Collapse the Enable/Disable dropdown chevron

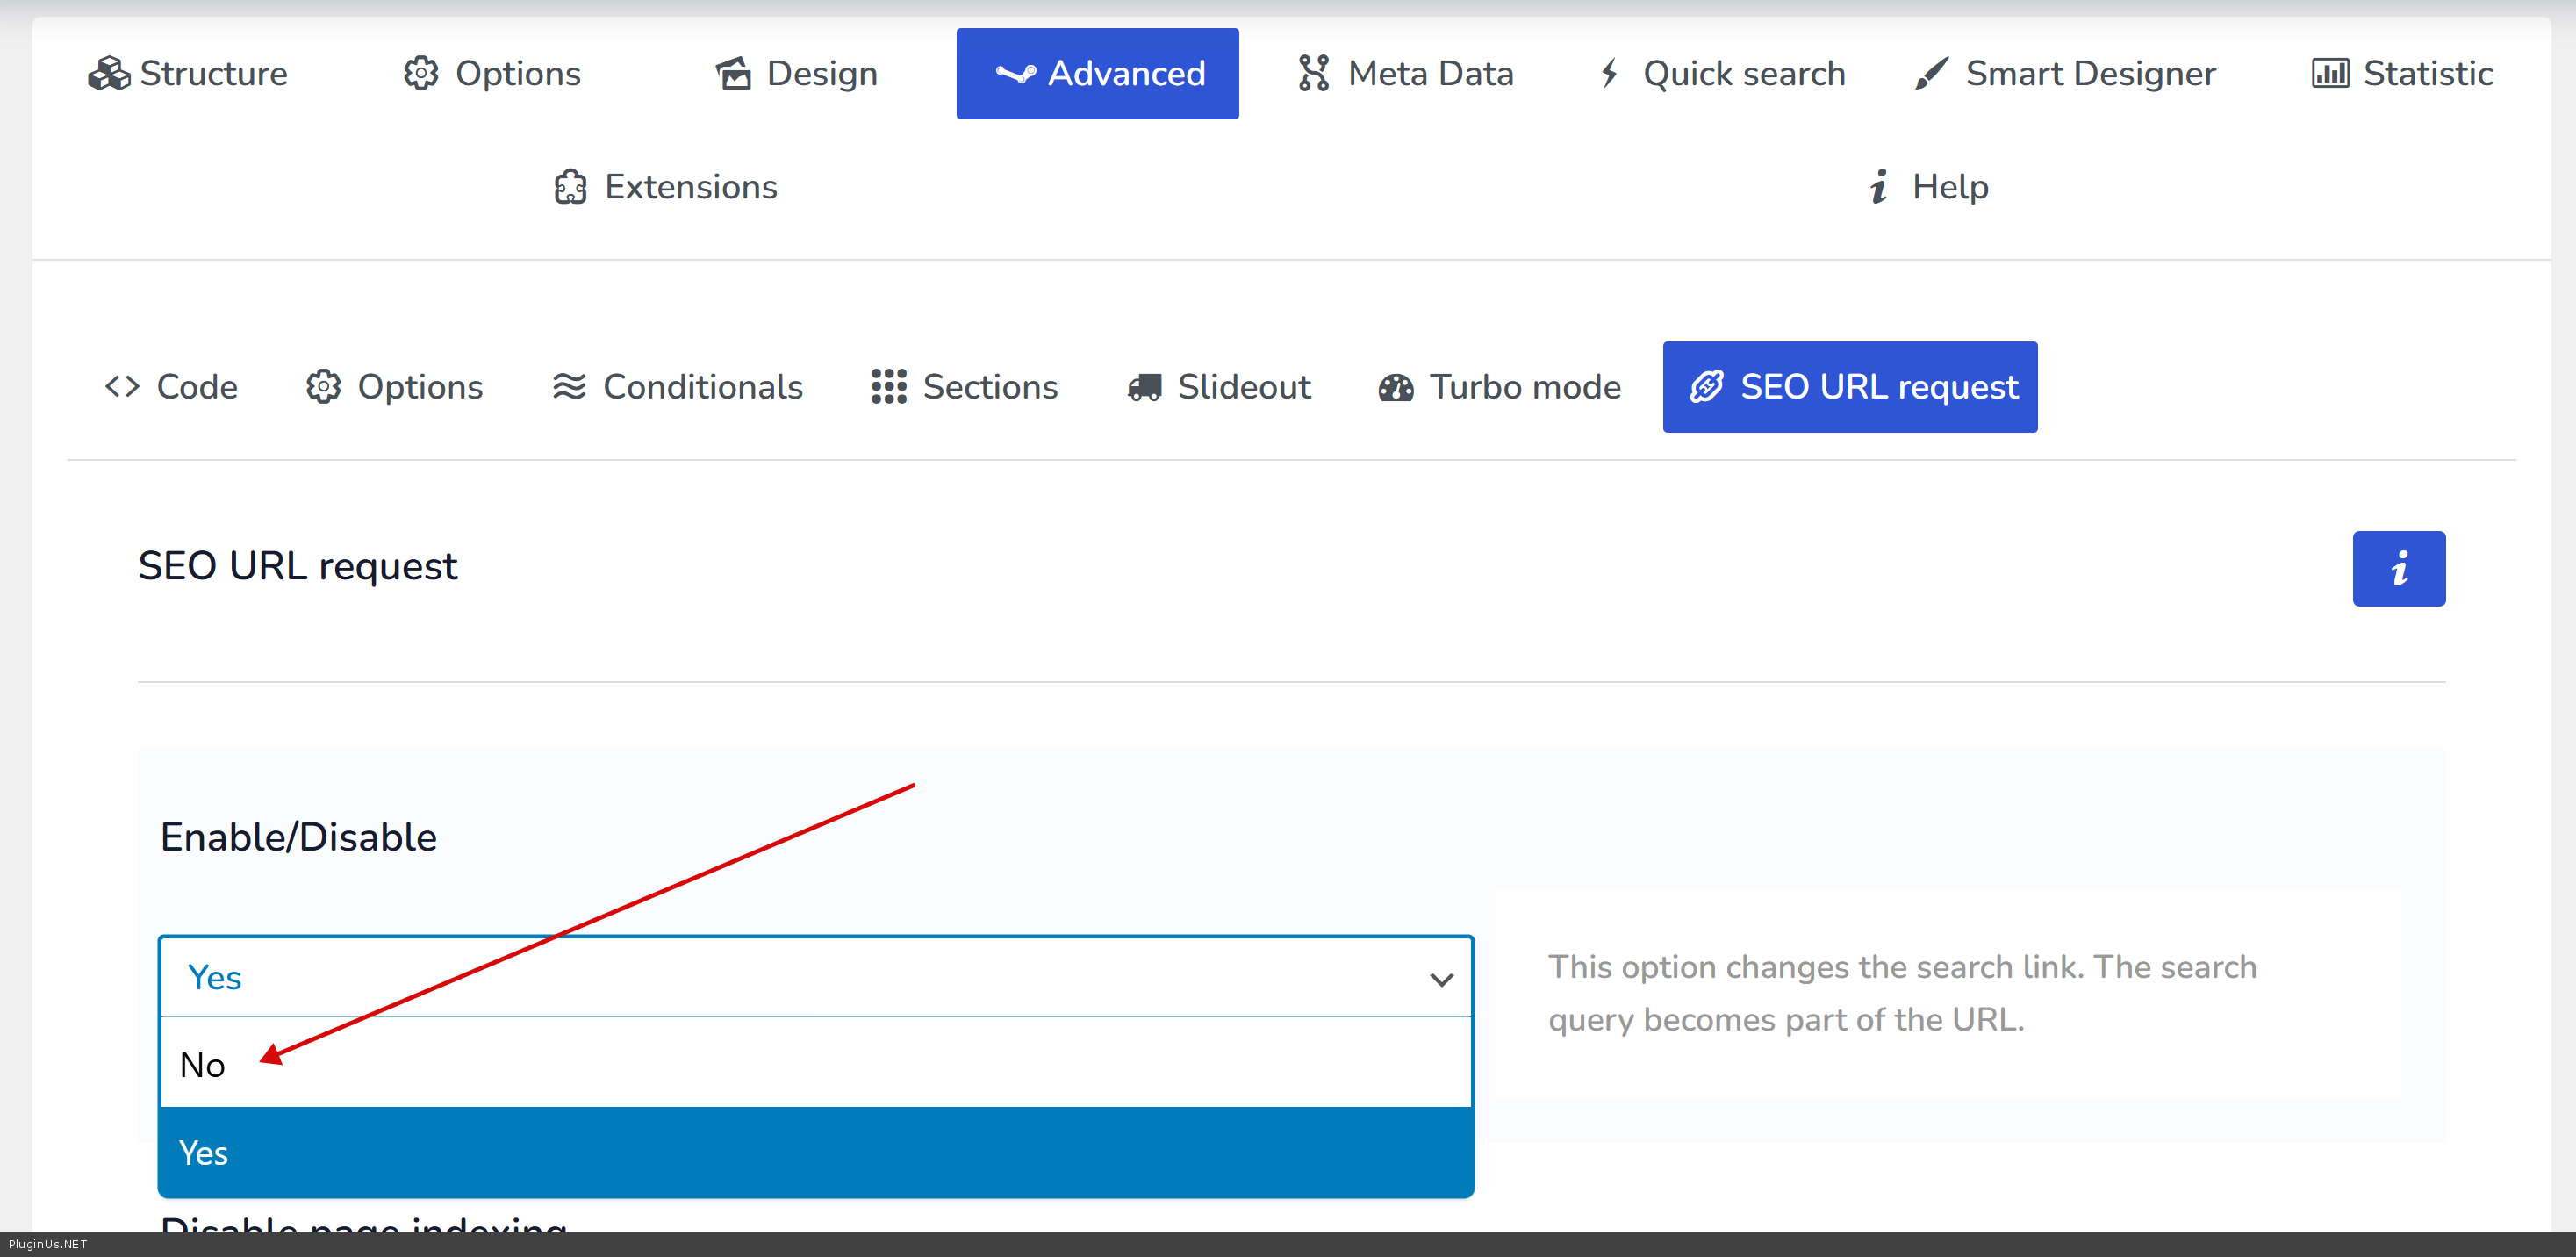click(x=1441, y=979)
